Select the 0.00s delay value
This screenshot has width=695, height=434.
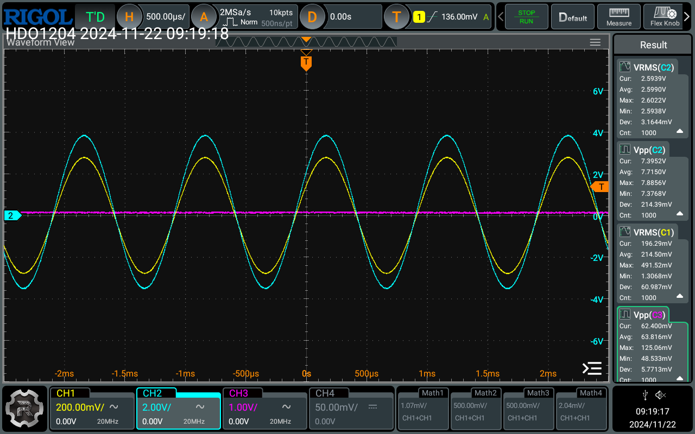[341, 17]
